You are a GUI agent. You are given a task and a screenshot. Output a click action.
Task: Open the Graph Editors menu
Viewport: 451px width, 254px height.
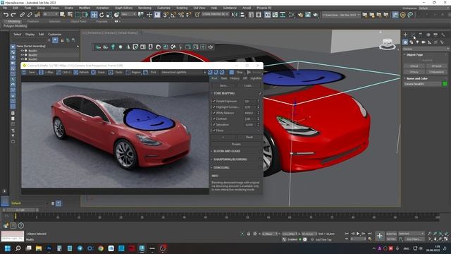tap(124, 8)
